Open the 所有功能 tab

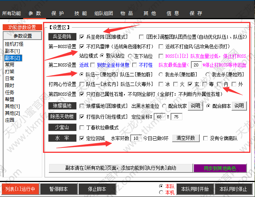pos(12,13)
